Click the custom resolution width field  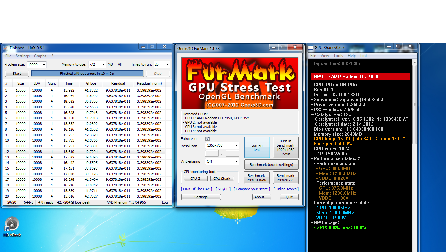click(212, 153)
